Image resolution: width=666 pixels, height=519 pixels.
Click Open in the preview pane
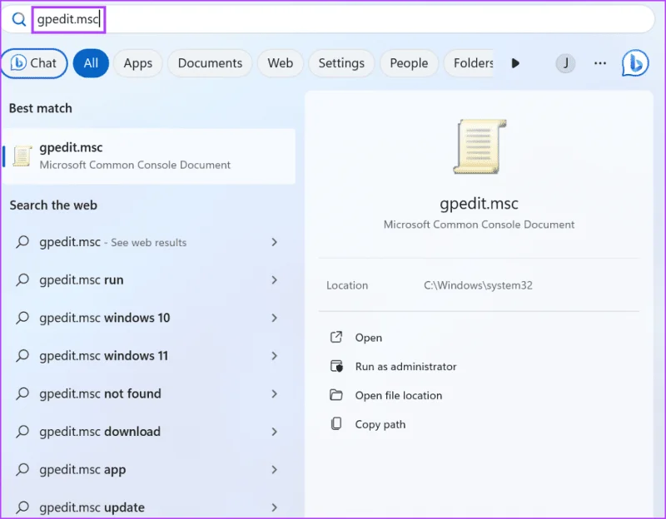pyautogui.click(x=368, y=338)
